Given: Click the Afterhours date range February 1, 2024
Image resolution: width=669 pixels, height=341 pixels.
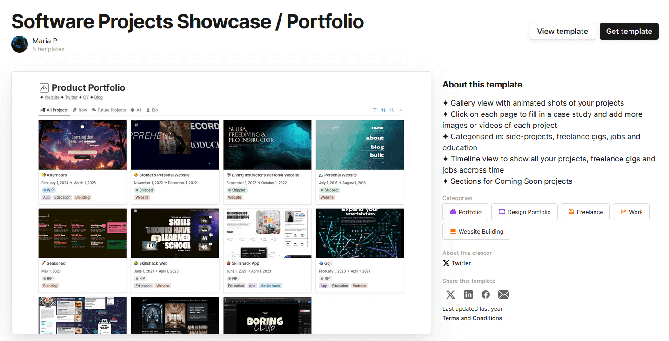Looking at the screenshot, I should (69, 183).
